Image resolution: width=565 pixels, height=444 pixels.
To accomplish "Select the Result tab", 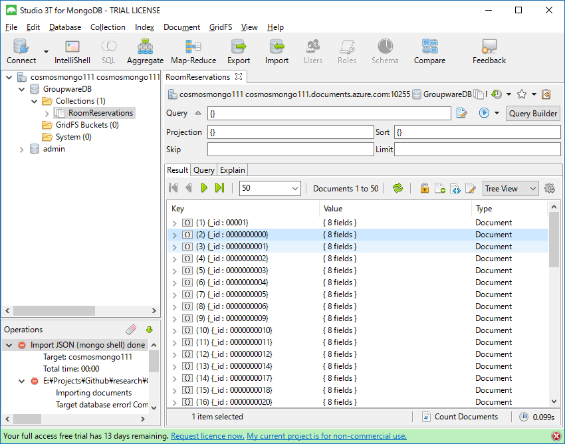I will click(177, 170).
